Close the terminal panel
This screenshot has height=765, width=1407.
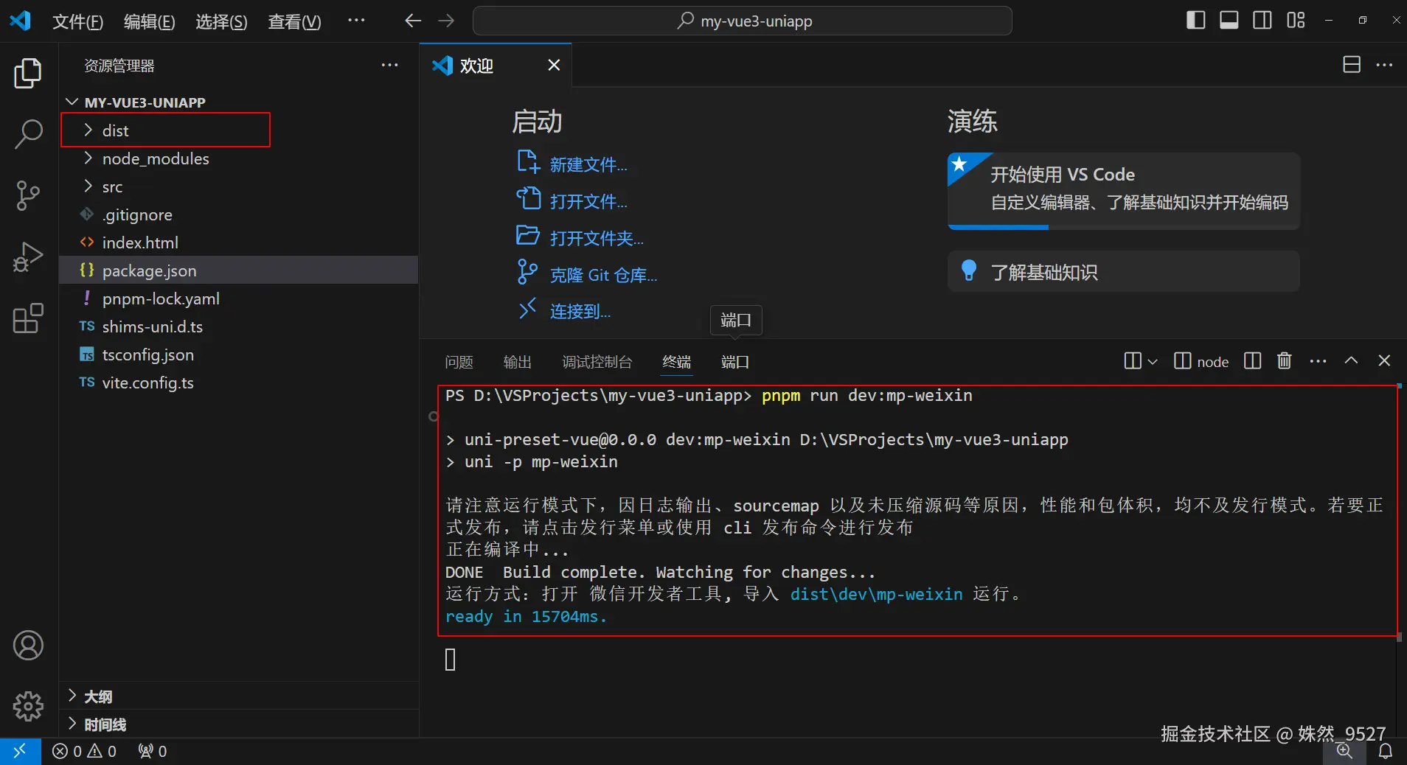click(x=1384, y=360)
